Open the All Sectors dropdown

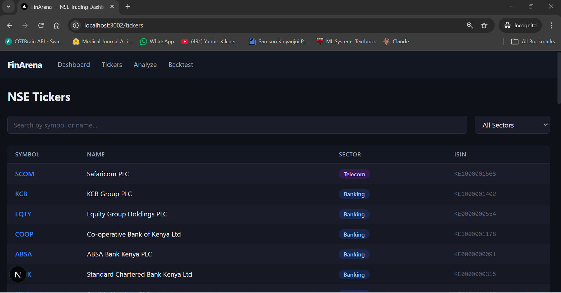(x=512, y=125)
